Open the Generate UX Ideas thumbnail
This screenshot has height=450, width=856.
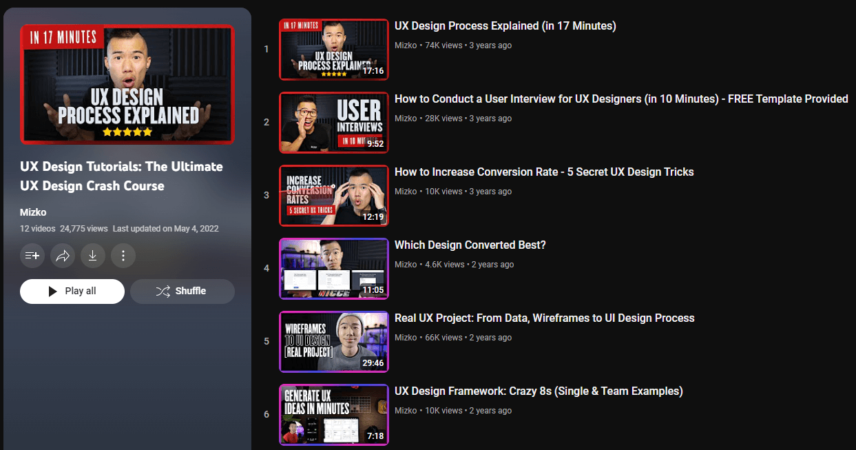pyautogui.click(x=333, y=415)
